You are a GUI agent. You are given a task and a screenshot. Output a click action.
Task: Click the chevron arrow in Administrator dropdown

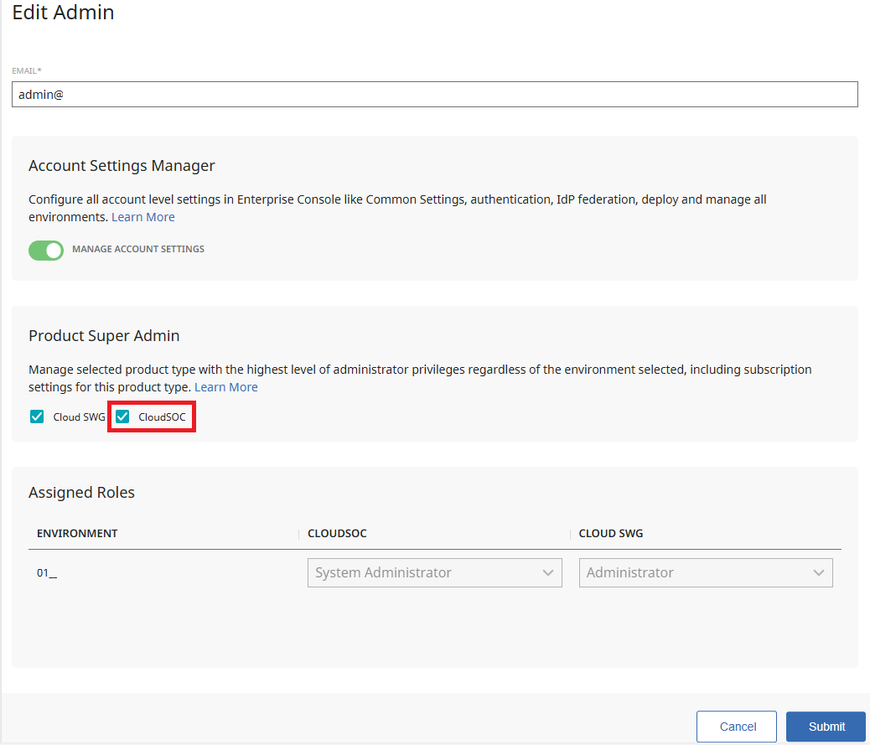818,573
